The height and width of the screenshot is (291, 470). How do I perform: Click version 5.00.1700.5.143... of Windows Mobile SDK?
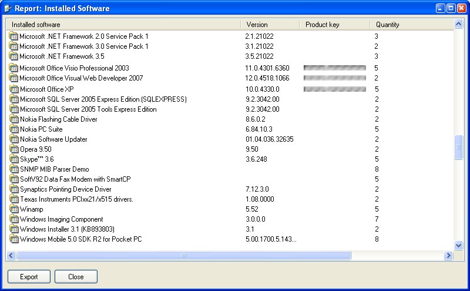click(271, 239)
